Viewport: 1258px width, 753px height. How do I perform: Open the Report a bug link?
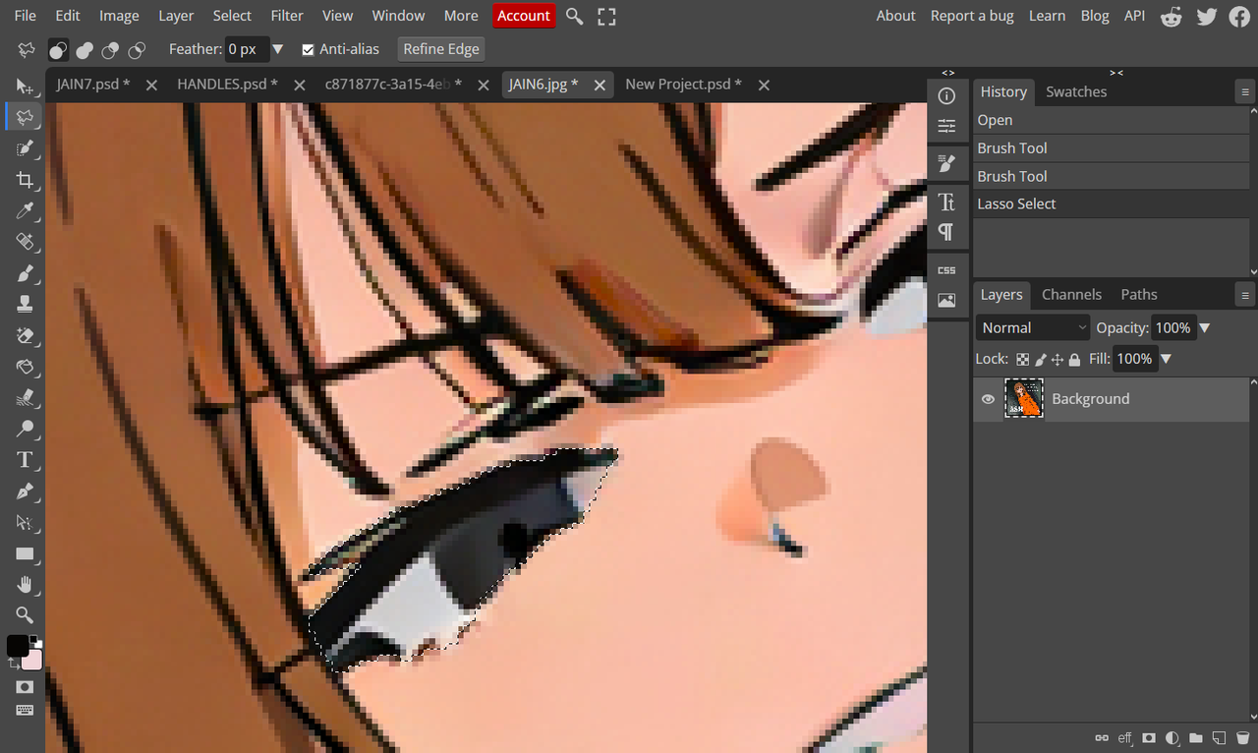click(x=972, y=16)
